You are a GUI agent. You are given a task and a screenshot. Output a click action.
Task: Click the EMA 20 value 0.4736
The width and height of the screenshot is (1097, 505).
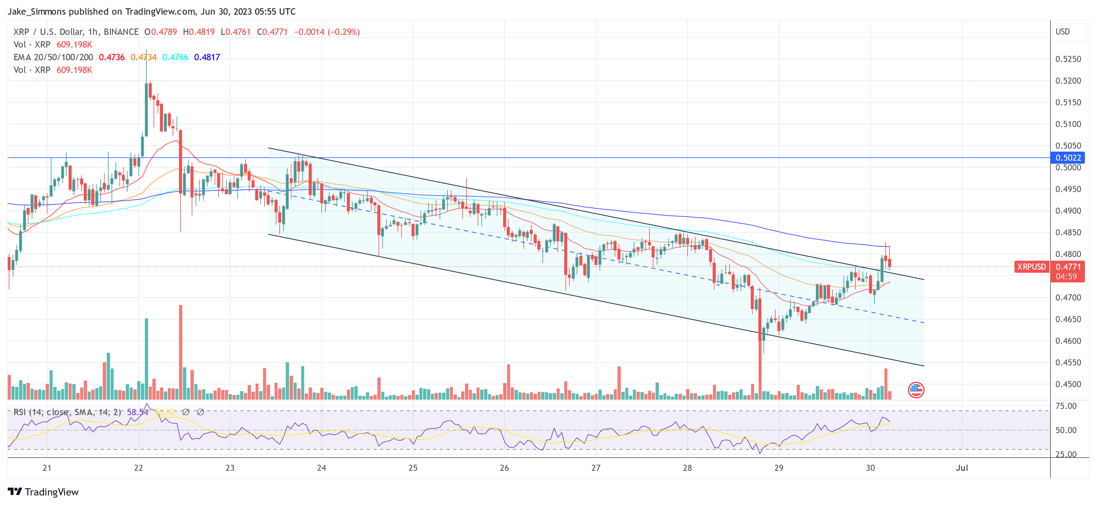click(112, 57)
